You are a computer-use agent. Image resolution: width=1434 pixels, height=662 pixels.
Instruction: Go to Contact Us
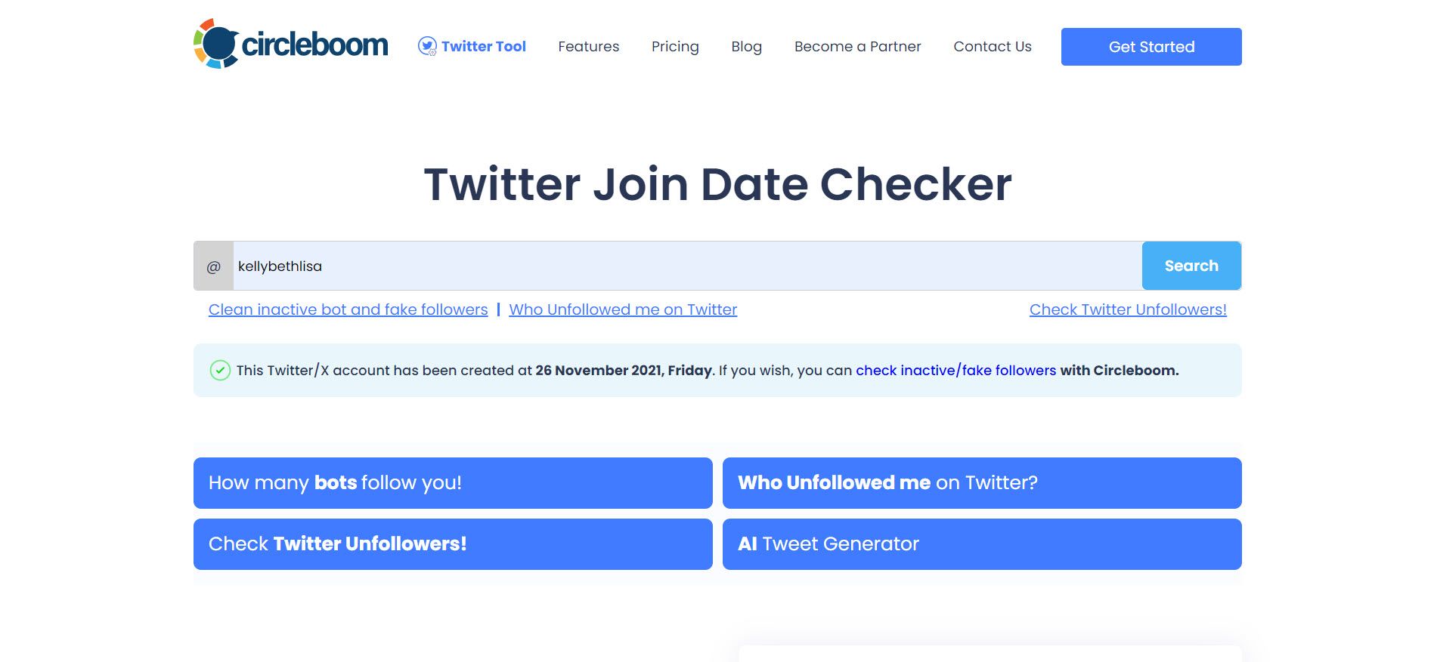click(992, 46)
